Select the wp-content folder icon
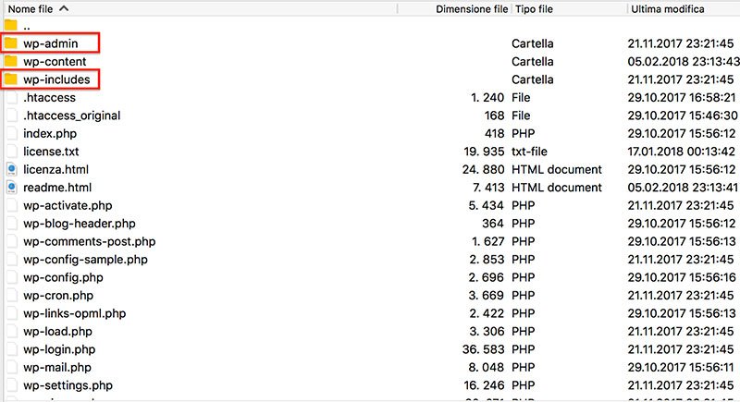The width and height of the screenshot is (740, 402). coord(11,61)
